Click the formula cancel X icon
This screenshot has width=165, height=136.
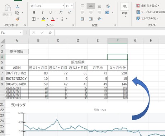(x=34, y=33)
